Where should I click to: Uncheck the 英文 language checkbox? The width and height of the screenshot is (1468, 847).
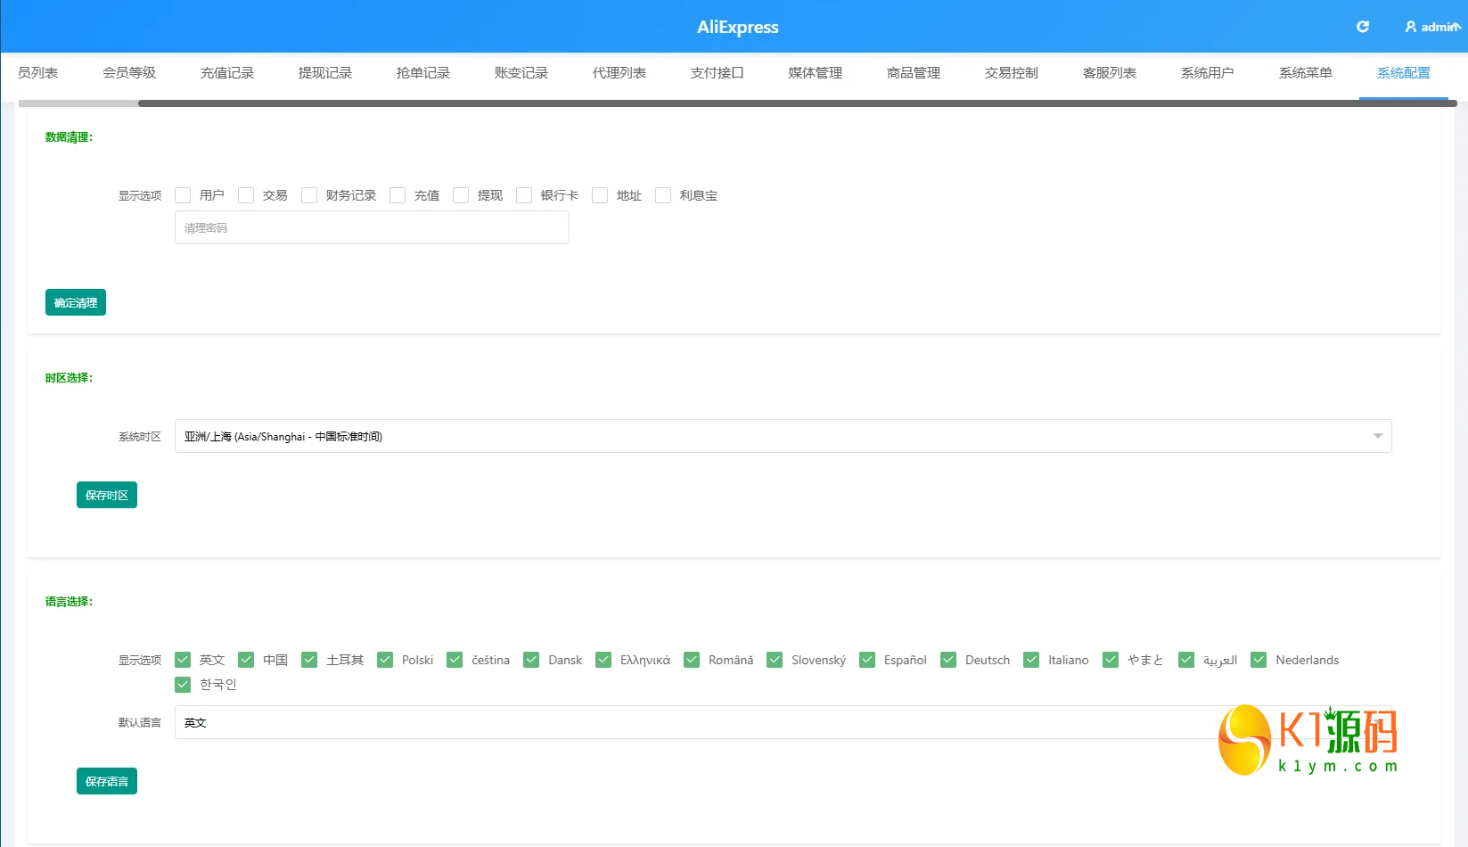click(x=183, y=660)
